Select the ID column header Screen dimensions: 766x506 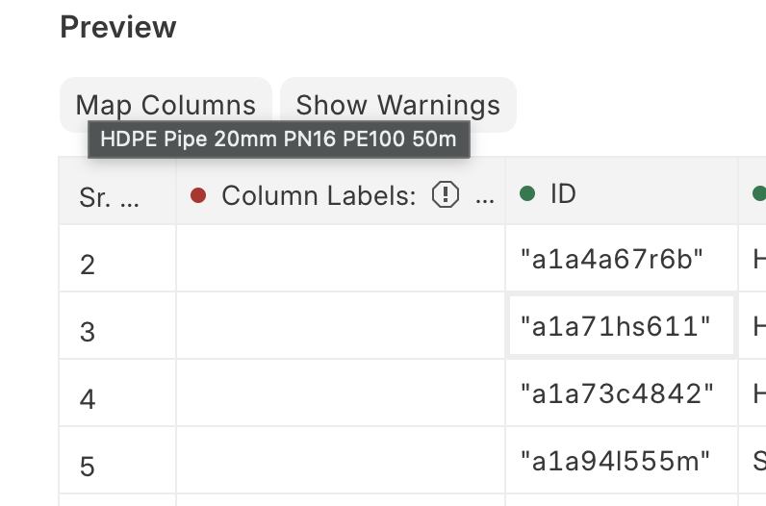click(x=563, y=194)
